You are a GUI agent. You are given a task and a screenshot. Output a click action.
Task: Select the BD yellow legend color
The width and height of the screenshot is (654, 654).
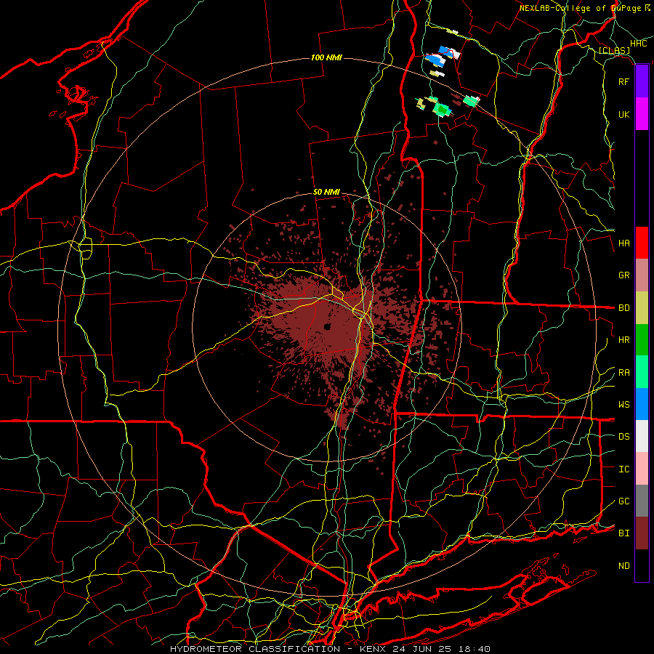point(642,308)
